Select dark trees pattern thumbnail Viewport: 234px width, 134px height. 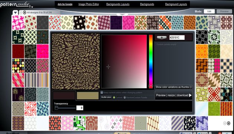tap(18, 95)
